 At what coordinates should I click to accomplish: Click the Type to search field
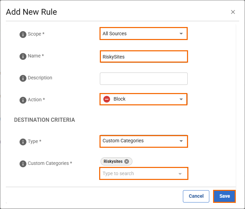point(137,173)
